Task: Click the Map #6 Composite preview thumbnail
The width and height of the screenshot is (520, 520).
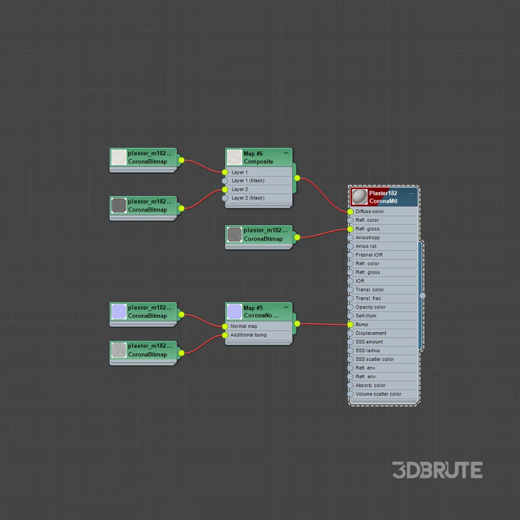Action: (x=235, y=157)
